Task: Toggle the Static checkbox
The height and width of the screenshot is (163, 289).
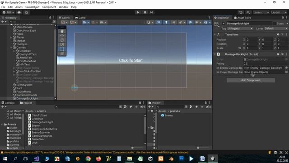Action: point(275,24)
